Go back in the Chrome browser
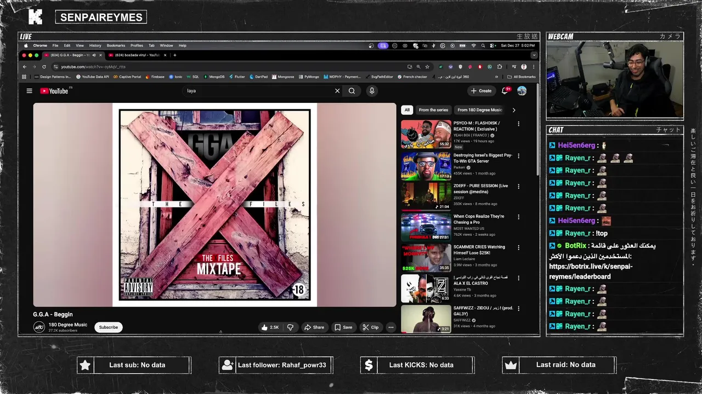 25,67
